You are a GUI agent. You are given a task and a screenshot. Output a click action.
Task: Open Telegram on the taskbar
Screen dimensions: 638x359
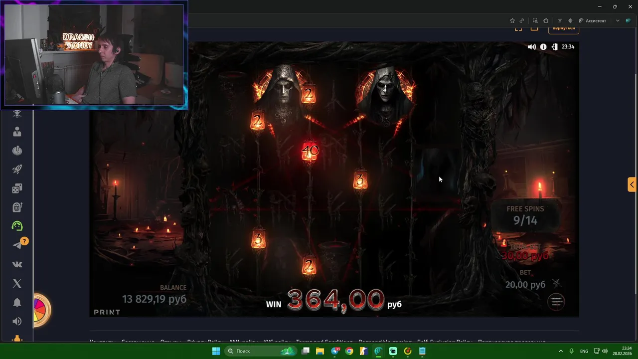(x=335, y=351)
